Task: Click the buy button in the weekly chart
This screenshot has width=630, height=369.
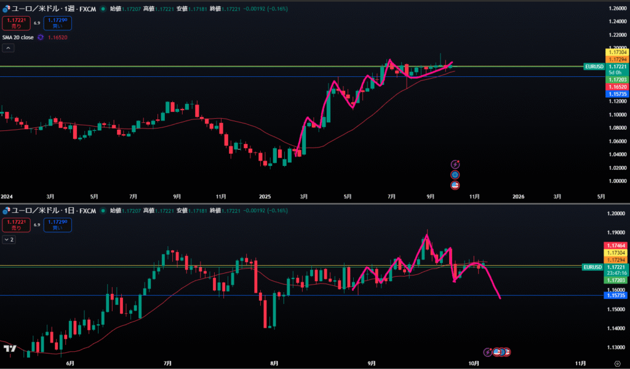Action: (x=57, y=23)
